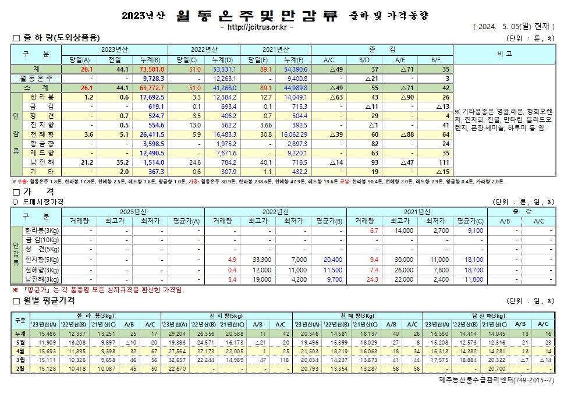The image size is (571, 394).
Task: Click the square box before 가격 heading
Action: [x=16, y=191]
